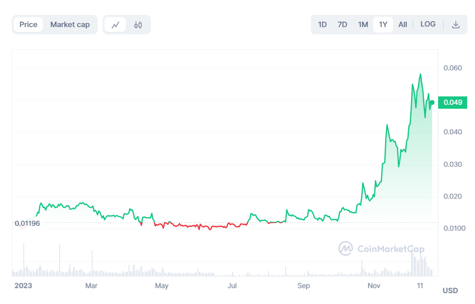Click the Nov marker on time axis
475x304 pixels.
click(374, 285)
